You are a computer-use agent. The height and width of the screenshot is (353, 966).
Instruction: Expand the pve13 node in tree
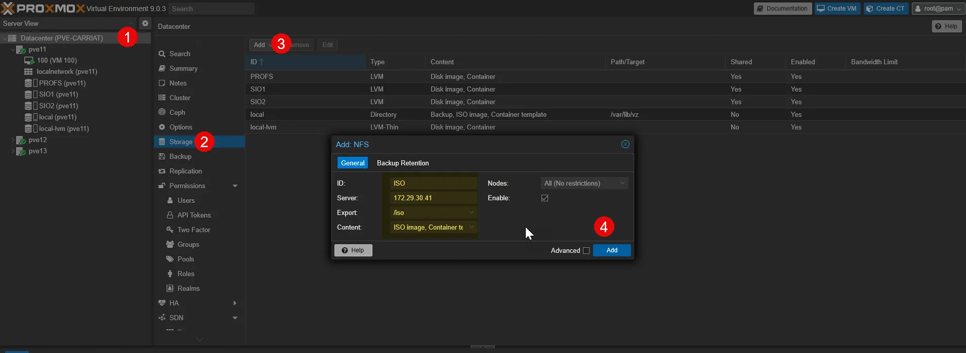[13, 151]
